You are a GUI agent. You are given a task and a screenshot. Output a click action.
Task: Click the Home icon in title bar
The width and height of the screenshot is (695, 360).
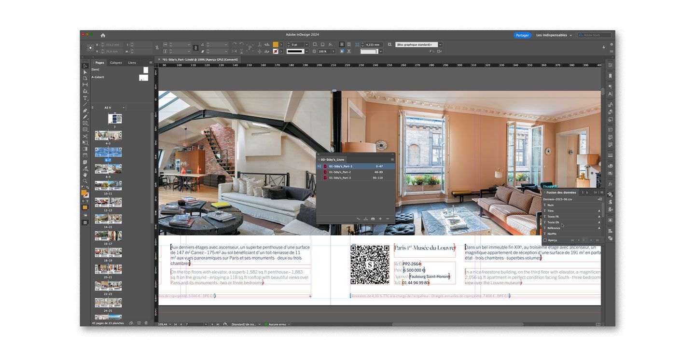click(x=103, y=35)
